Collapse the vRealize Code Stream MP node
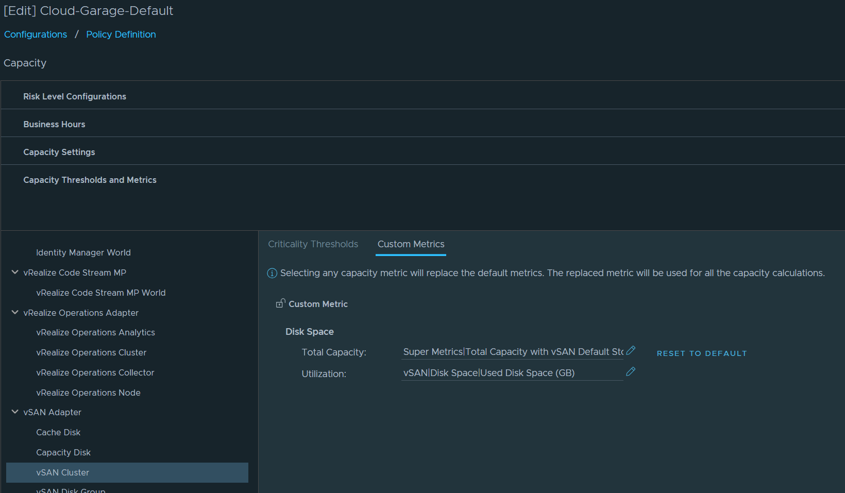845x493 pixels. tap(15, 273)
